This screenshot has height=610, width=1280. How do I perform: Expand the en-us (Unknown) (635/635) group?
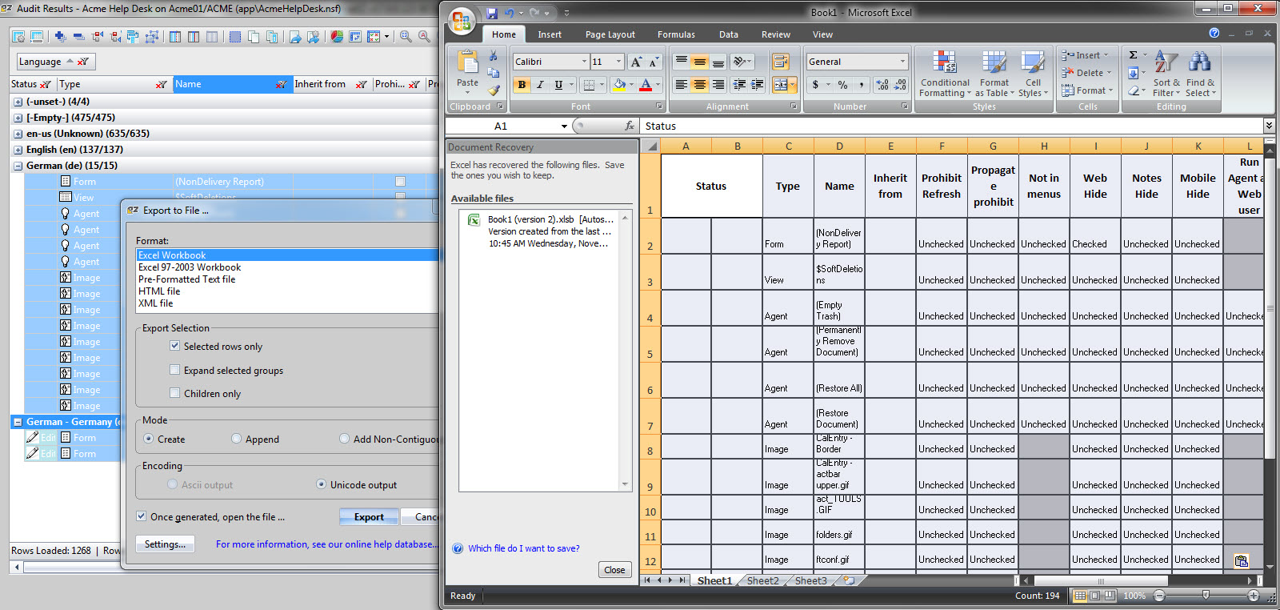pos(18,134)
